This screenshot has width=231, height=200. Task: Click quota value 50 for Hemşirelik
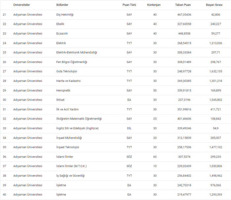[x=155, y=91]
